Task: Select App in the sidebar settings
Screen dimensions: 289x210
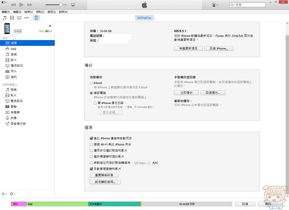Action: [27, 49]
